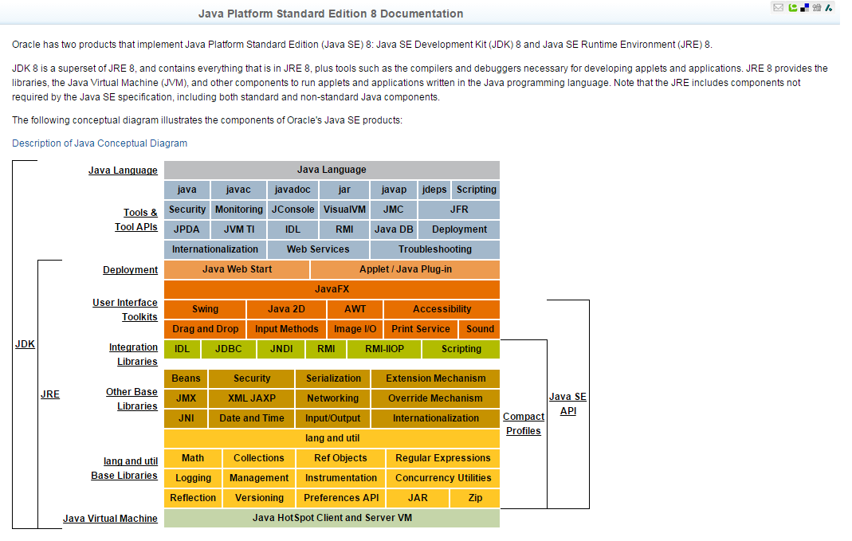Select the javap tool cell
This screenshot has height=541, width=852.
pos(394,190)
